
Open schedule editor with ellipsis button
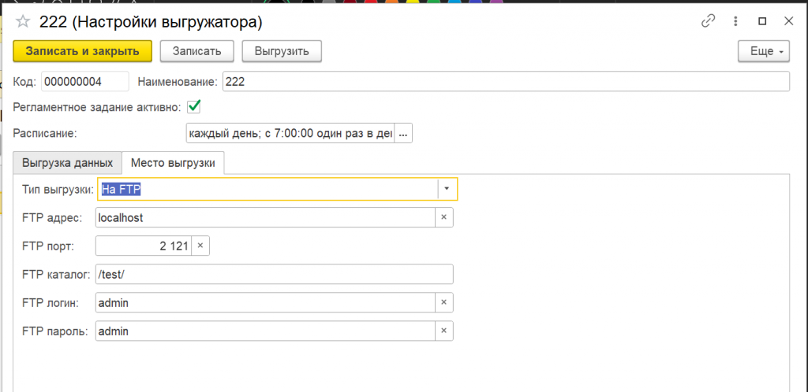coord(403,134)
